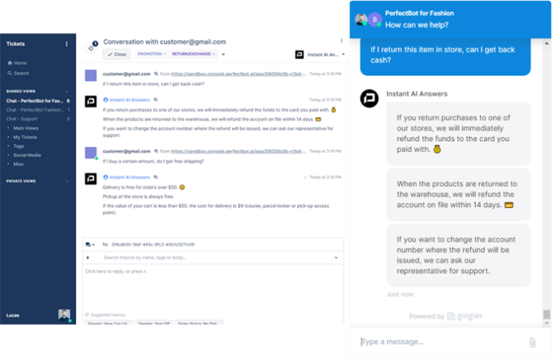Remove the RETURN/EXCHANGE tag
552x358 pixels.
click(213, 54)
